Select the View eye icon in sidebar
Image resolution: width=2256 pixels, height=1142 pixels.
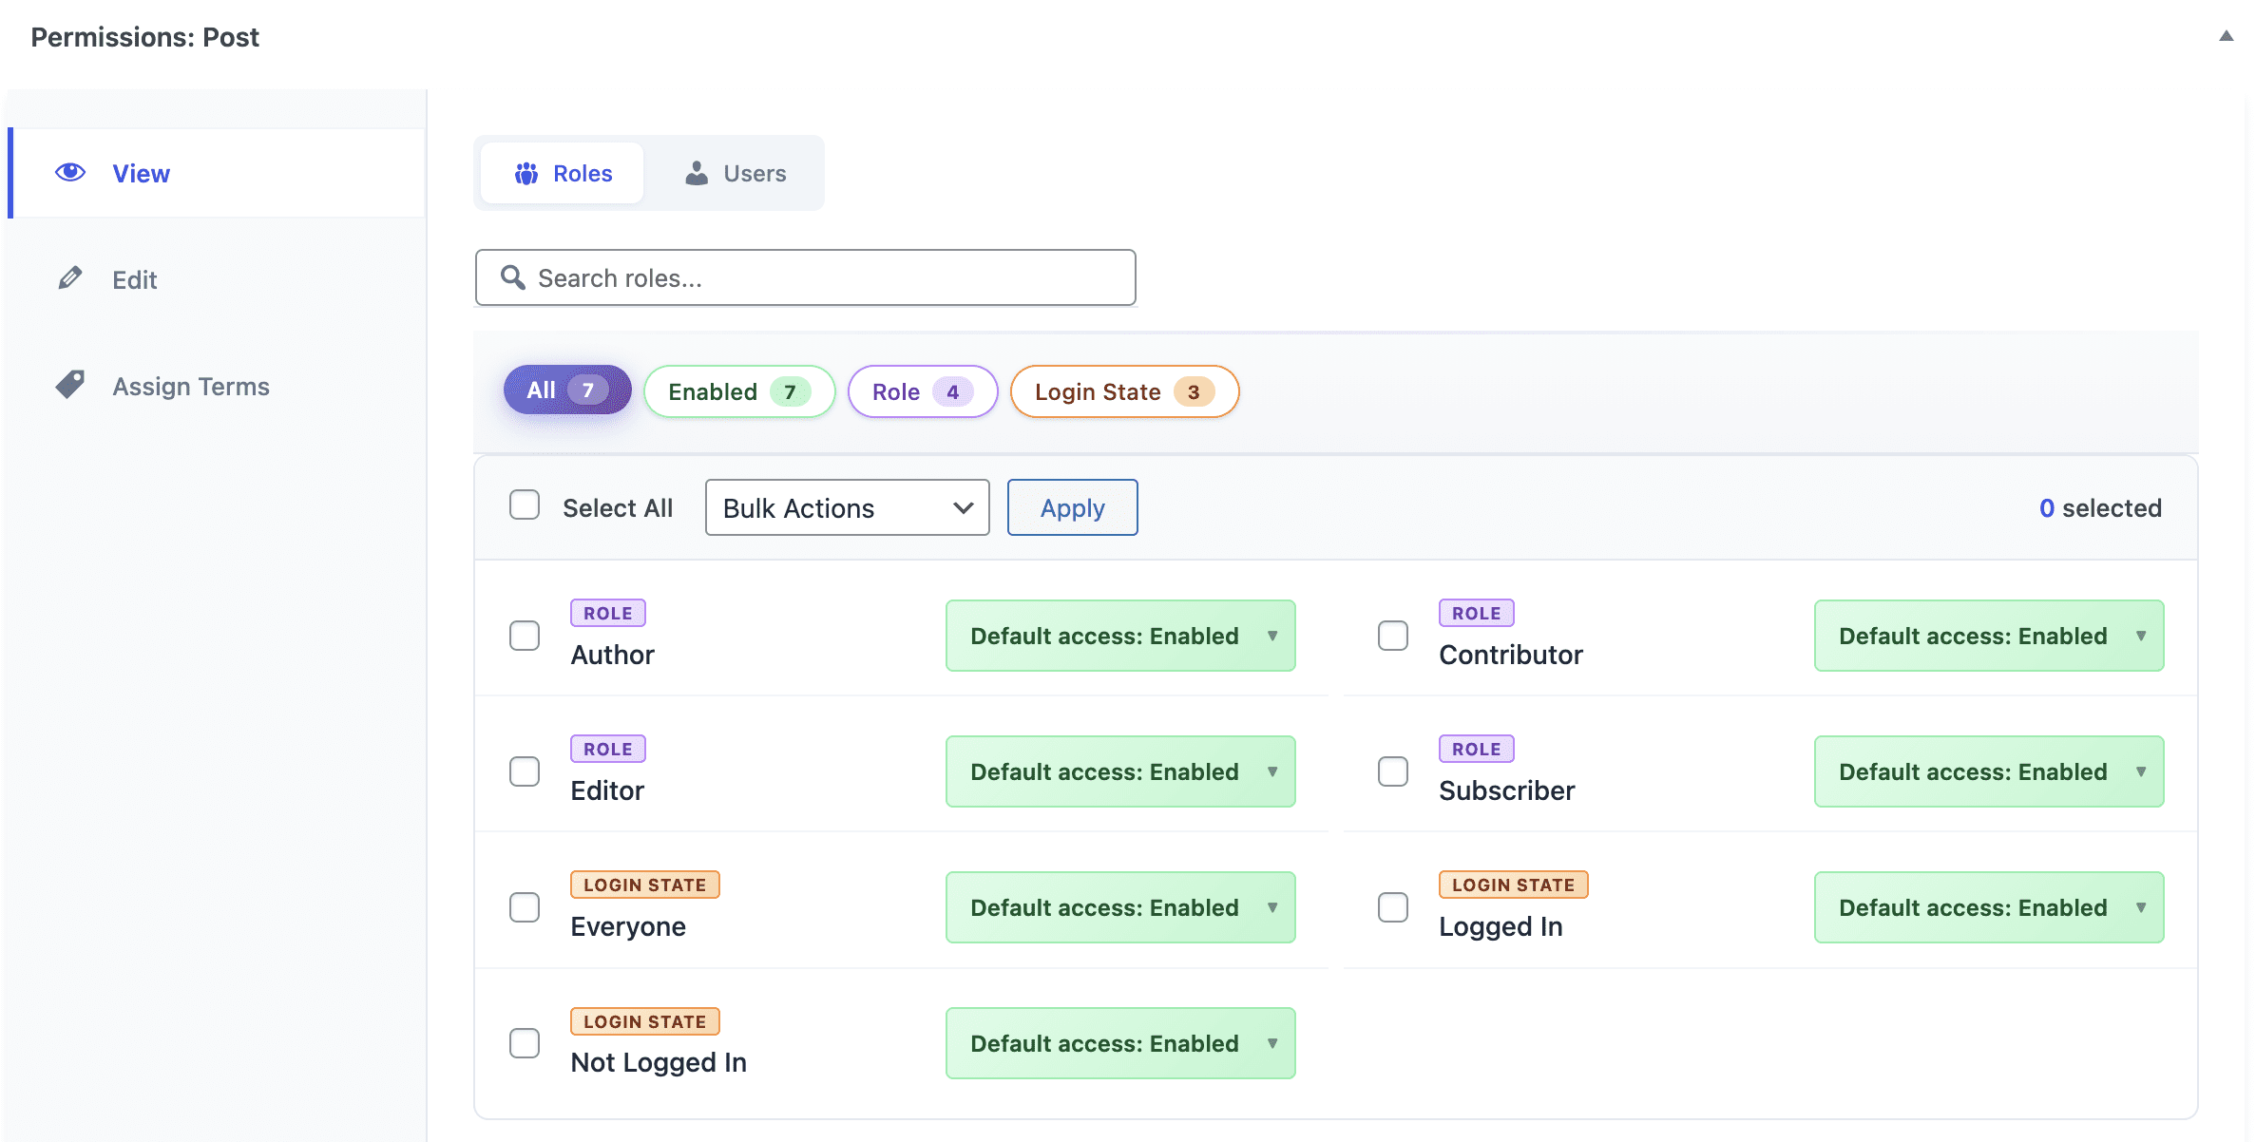[69, 172]
